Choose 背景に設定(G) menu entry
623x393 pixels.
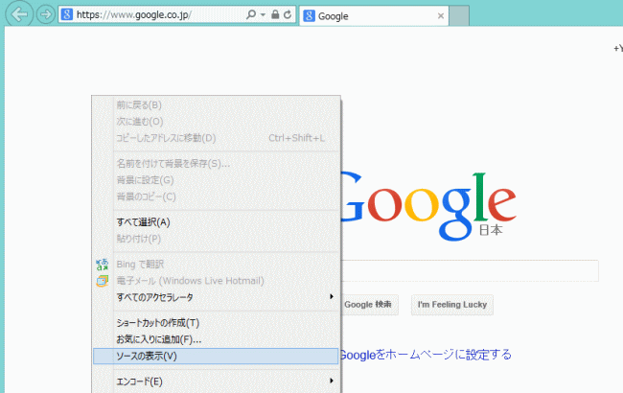(x=216, y=180)
